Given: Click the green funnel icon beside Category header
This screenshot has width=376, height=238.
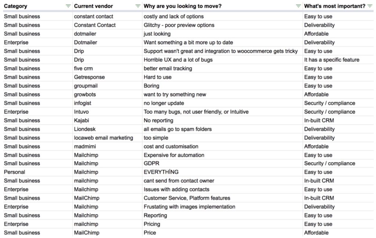Looking at the screenshot, I should point(68,6).
